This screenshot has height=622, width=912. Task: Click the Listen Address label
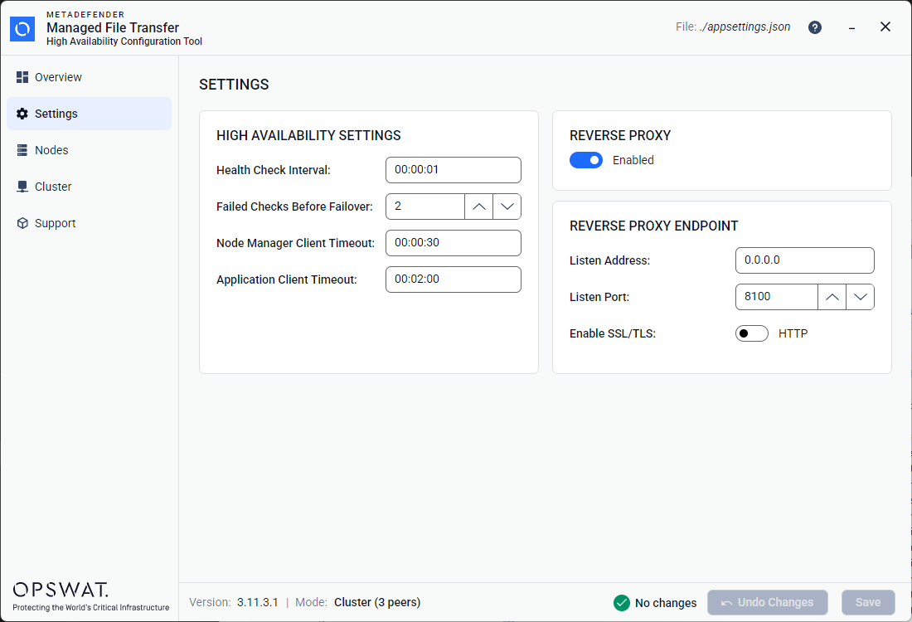[609, 260]
